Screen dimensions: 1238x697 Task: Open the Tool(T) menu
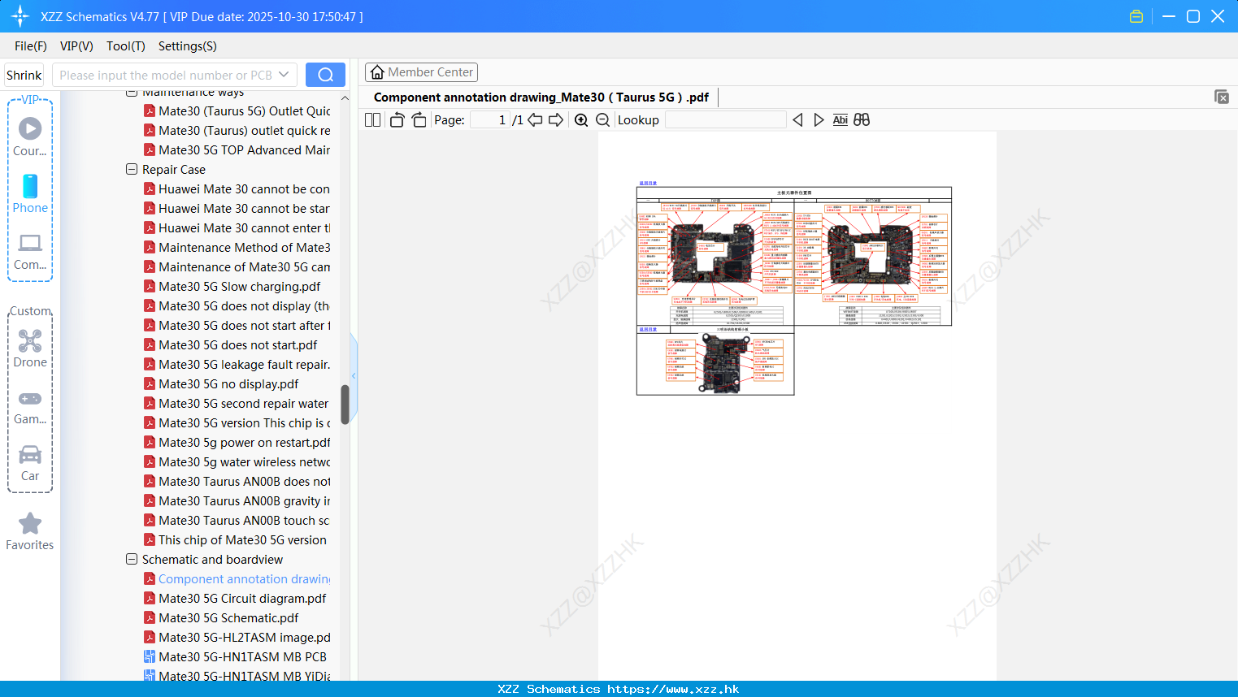click(x=126, y=46)
